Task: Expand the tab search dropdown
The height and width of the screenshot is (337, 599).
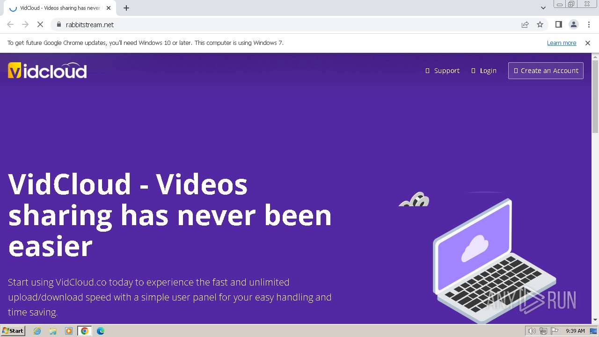Action: [543, 8]
